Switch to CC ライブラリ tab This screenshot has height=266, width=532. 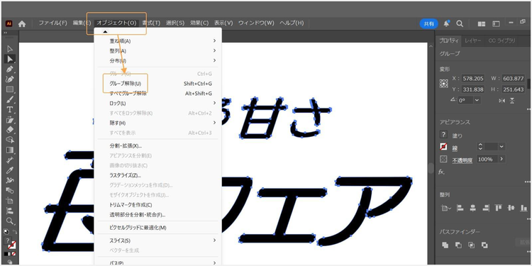coord(501,40)
